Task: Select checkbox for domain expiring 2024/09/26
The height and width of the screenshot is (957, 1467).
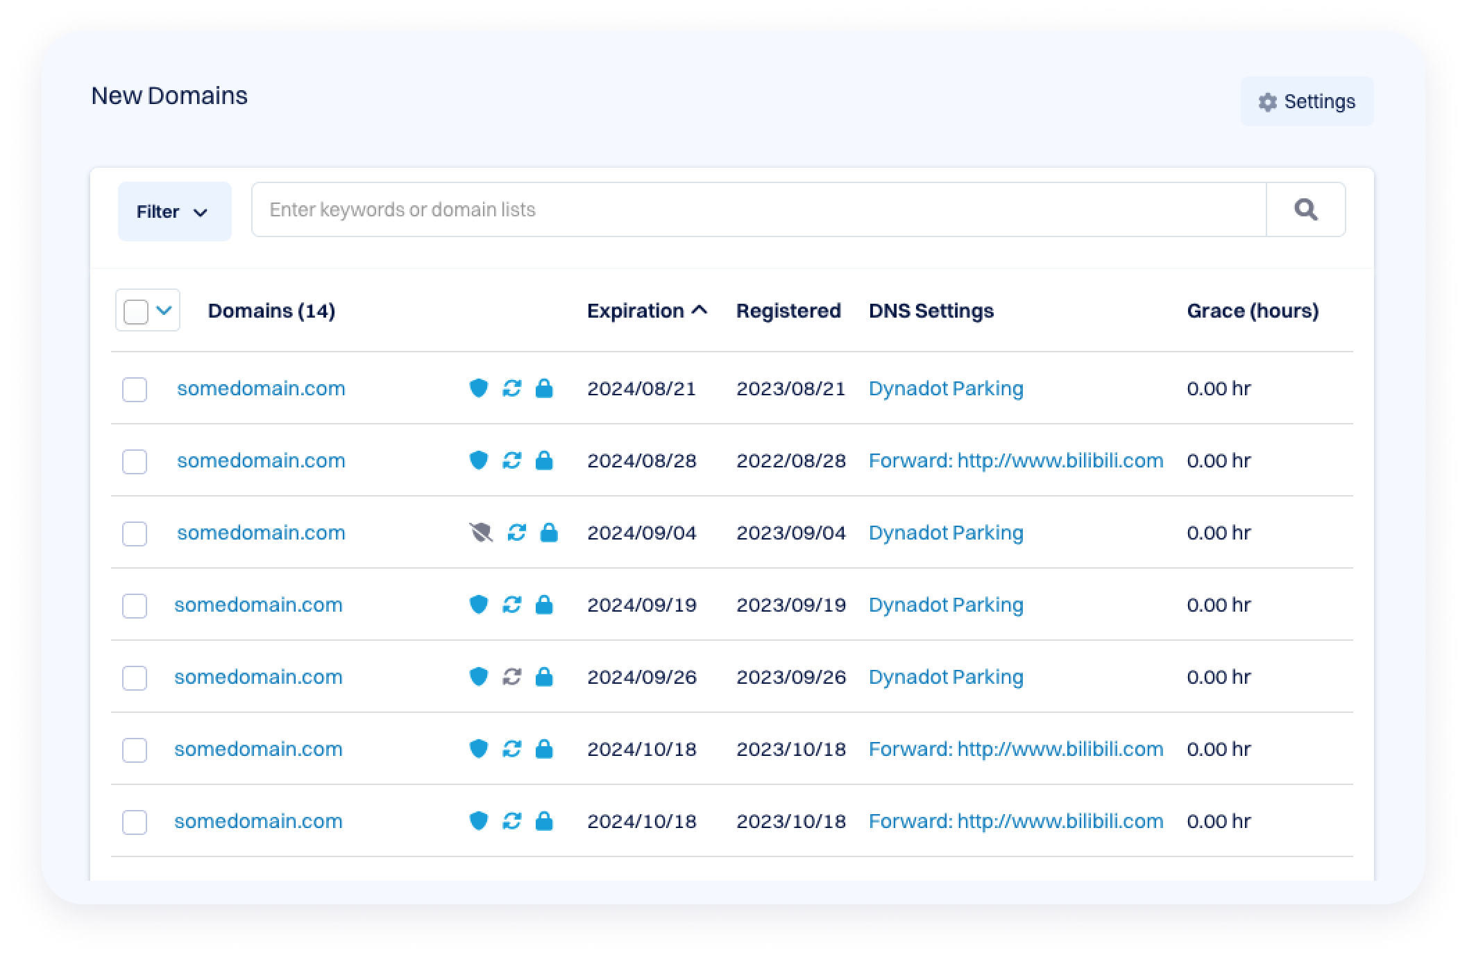Action: (135, 678)
